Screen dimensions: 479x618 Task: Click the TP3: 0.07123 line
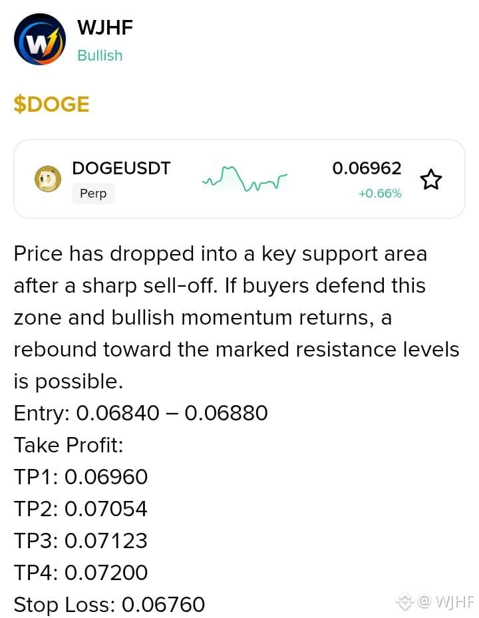[80, 540]
